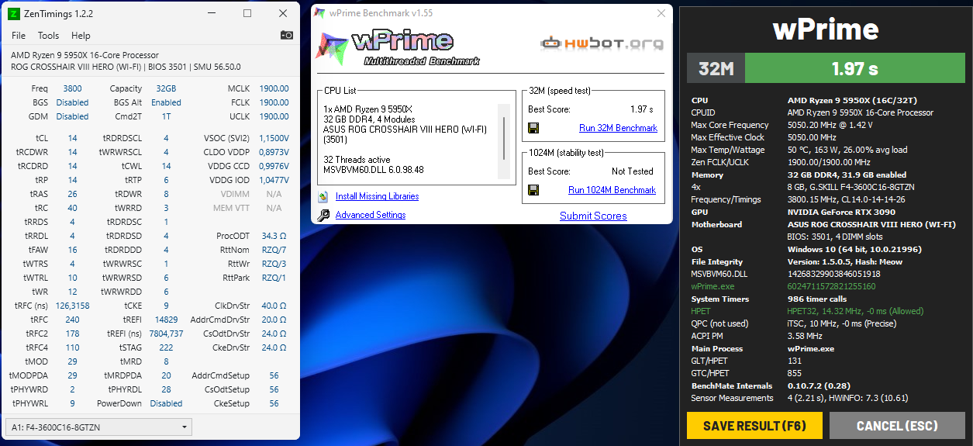The width and height of the screenshot is (973, 446).
Task: Click the VDDG IOD value 1,0477V
Action: click(x=274, y=180)
